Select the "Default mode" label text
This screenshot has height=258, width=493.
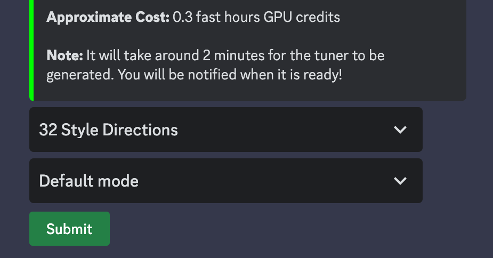[x=88, y=181]
